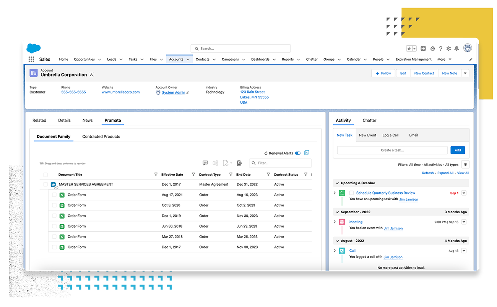Click the dollar icon for Aug 17, 2021 order
Viewport: 497px width, 307px height.
(x=62, y=195)
